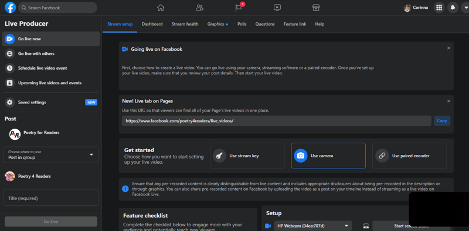Open the Watch video icon in top navigation
469x231 pixels.
(277, 8)
